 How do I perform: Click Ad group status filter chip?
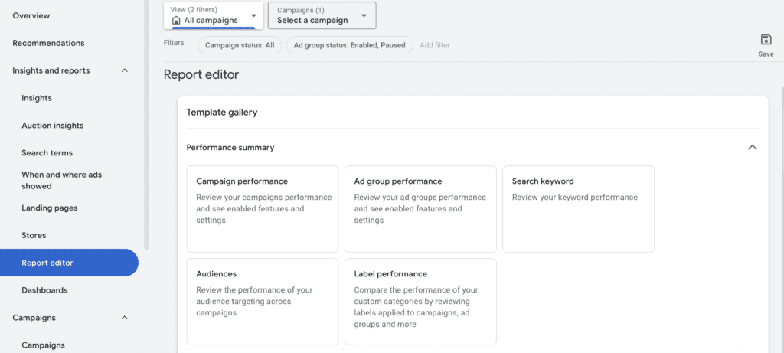[x=349, y=45]
